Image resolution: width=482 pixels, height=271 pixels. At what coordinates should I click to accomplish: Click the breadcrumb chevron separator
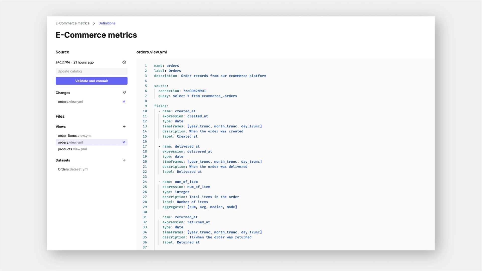[94, 23]
